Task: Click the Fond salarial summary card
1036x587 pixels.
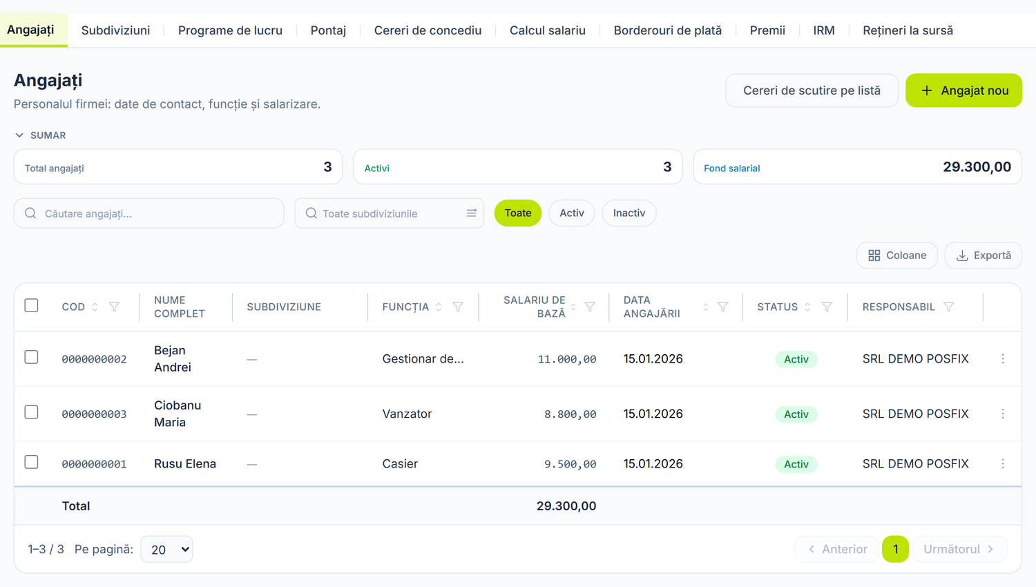Action: point(857,167)
